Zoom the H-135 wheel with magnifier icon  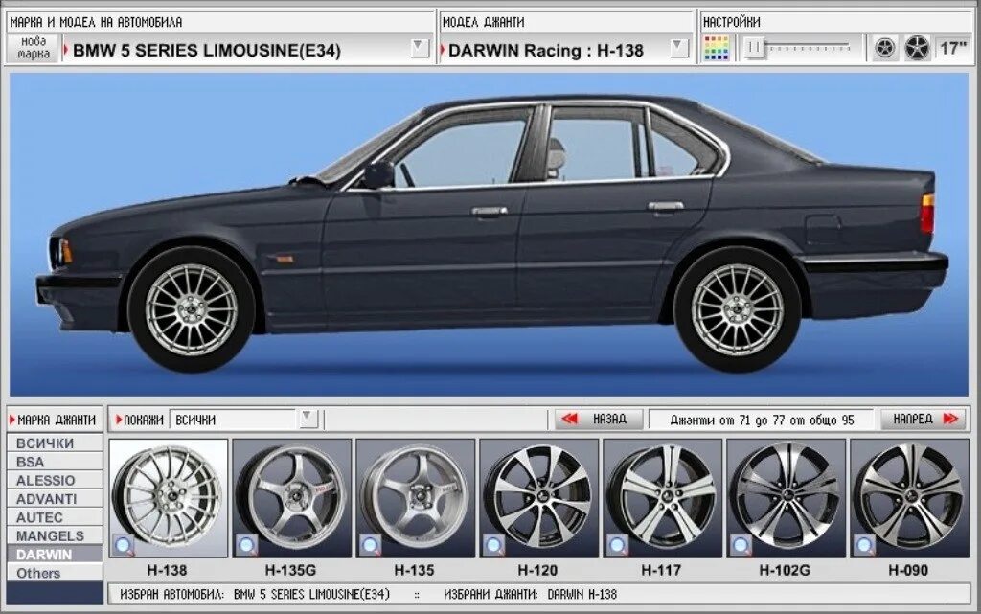point(370,545)
